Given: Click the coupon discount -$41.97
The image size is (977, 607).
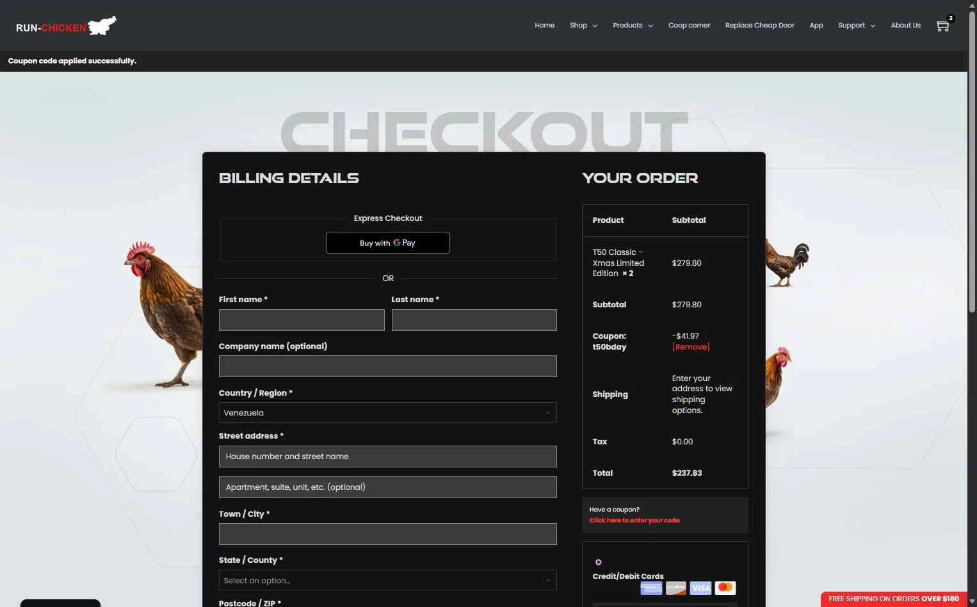Looking at the screenshot, I should pyautogui.click(x=686, y=336).
